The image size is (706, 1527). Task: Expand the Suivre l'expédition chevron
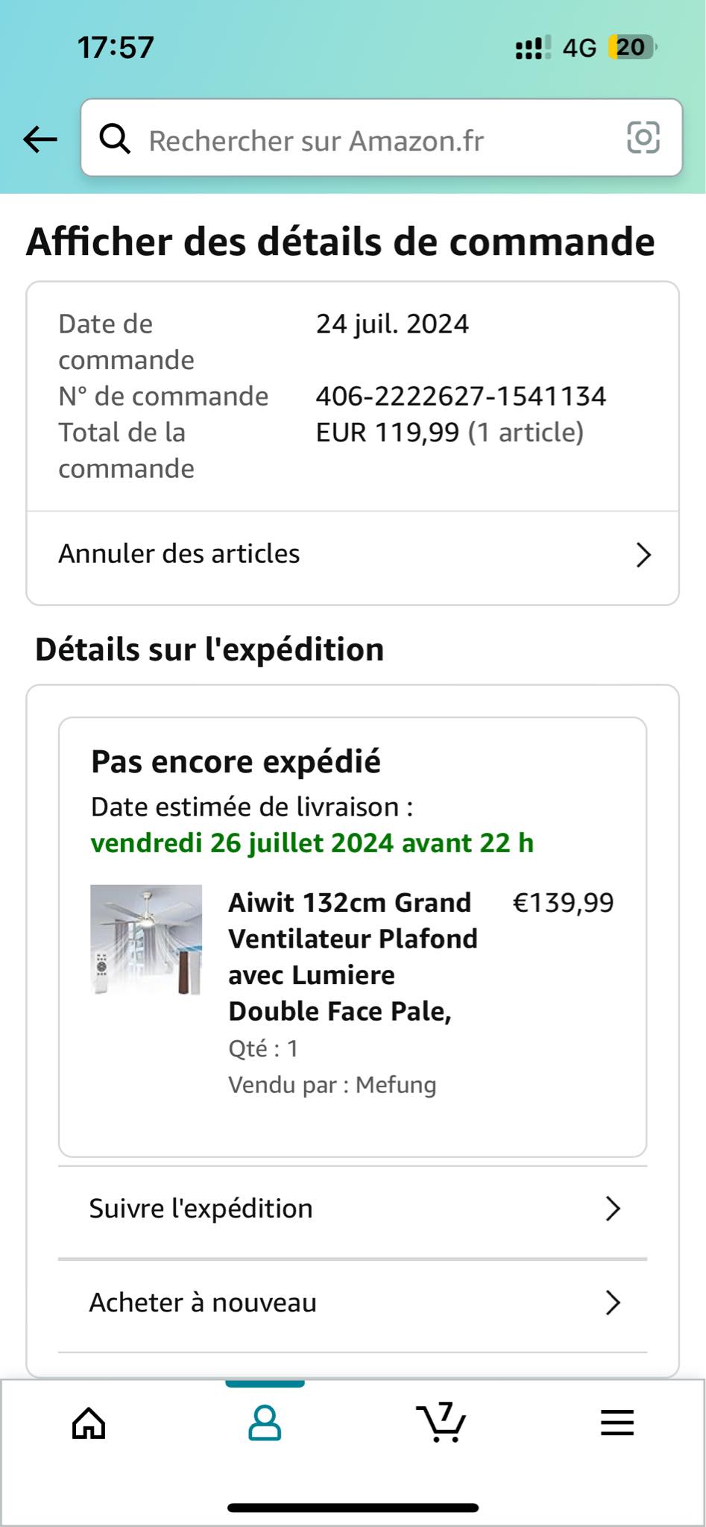[613, 1209]
